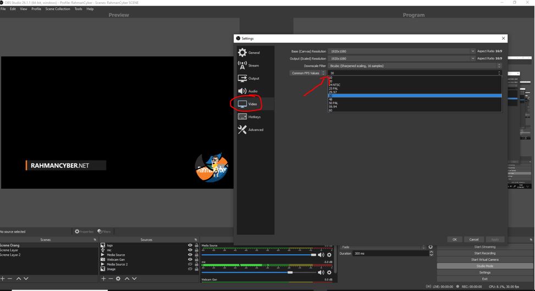Change Common FPS Values type selector
Viewport: 535px width, 291px height.
coord(307,73)
